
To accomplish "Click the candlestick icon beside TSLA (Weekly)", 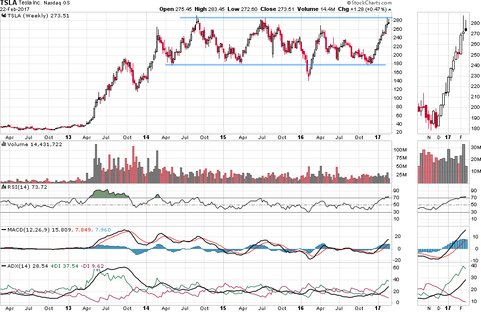I will 3,15.
